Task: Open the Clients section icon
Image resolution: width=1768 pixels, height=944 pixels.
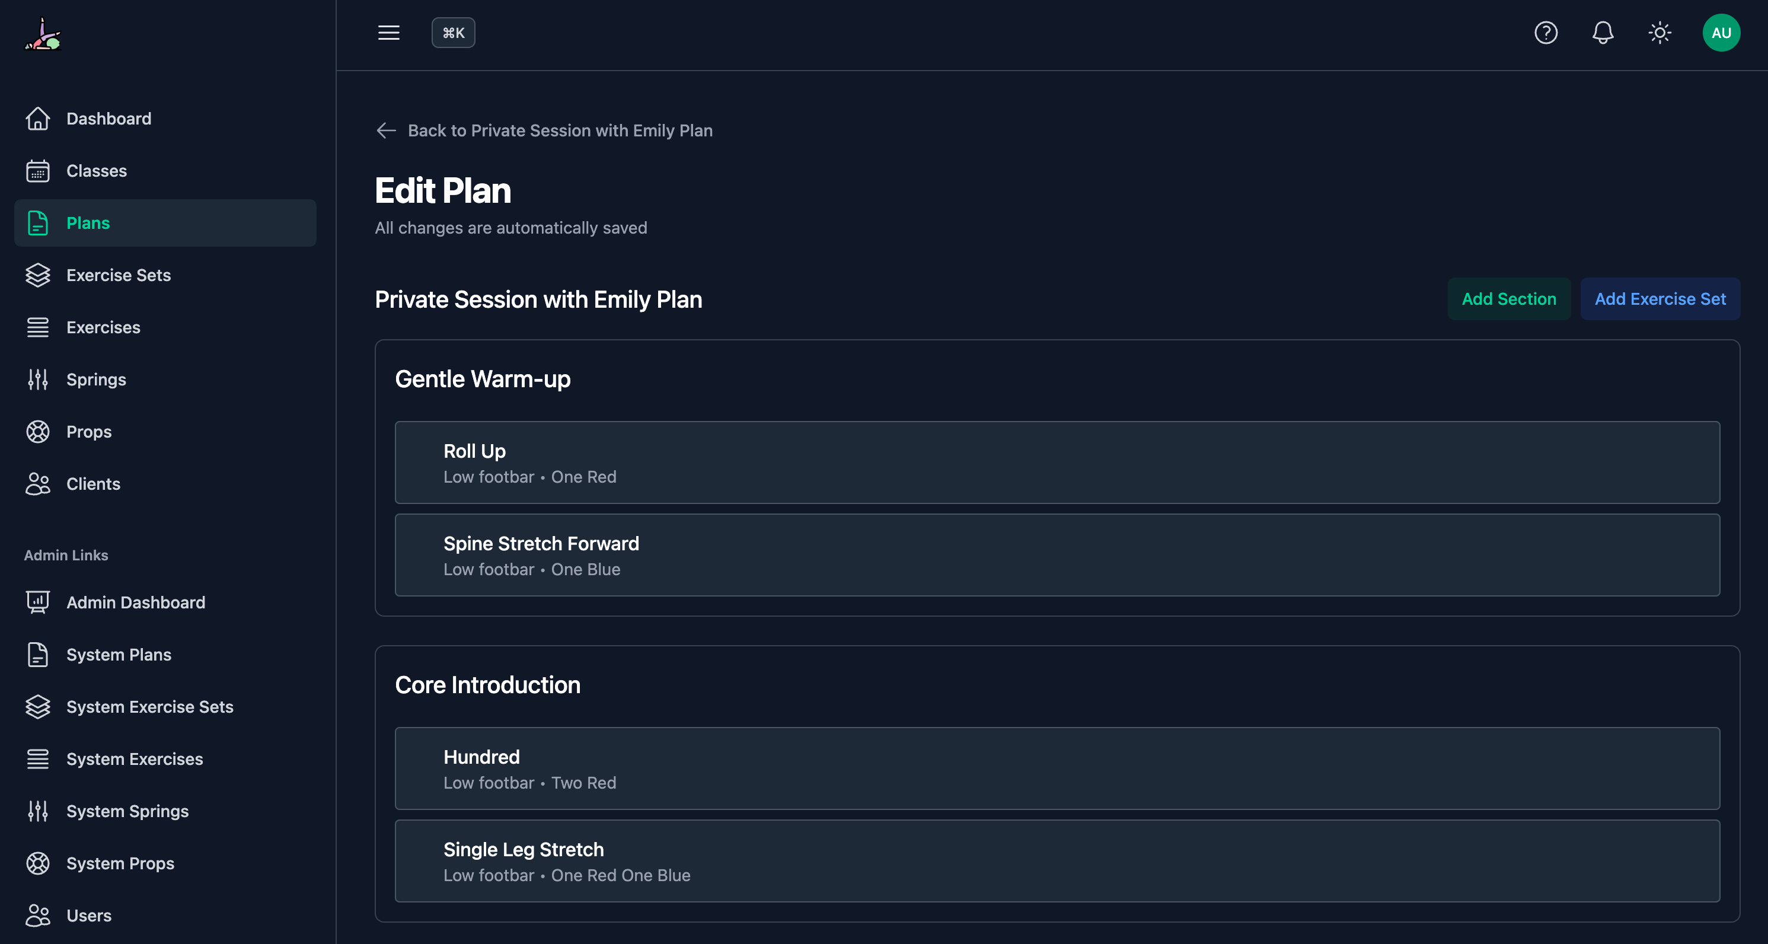Action: point(38,483)
